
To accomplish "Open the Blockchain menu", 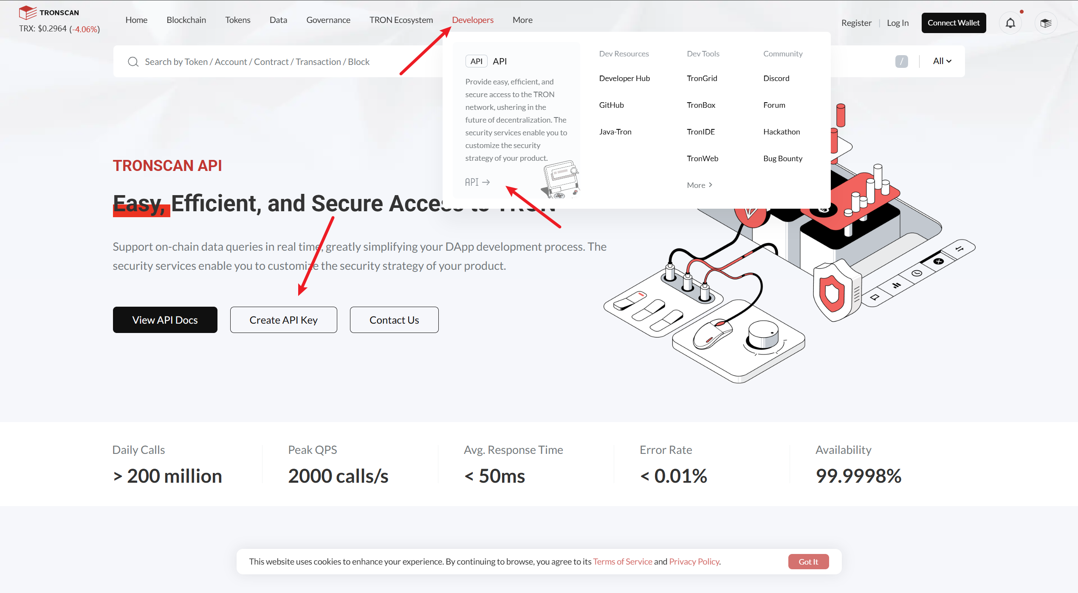I will (186, 20).
